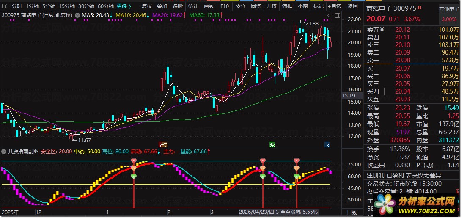Open the 复权 adjustment option
This screenshot has width=462, height=218.
pos(147,6)
